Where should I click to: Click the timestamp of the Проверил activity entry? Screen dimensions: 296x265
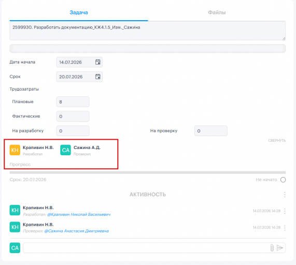click(x=266, y=228)
